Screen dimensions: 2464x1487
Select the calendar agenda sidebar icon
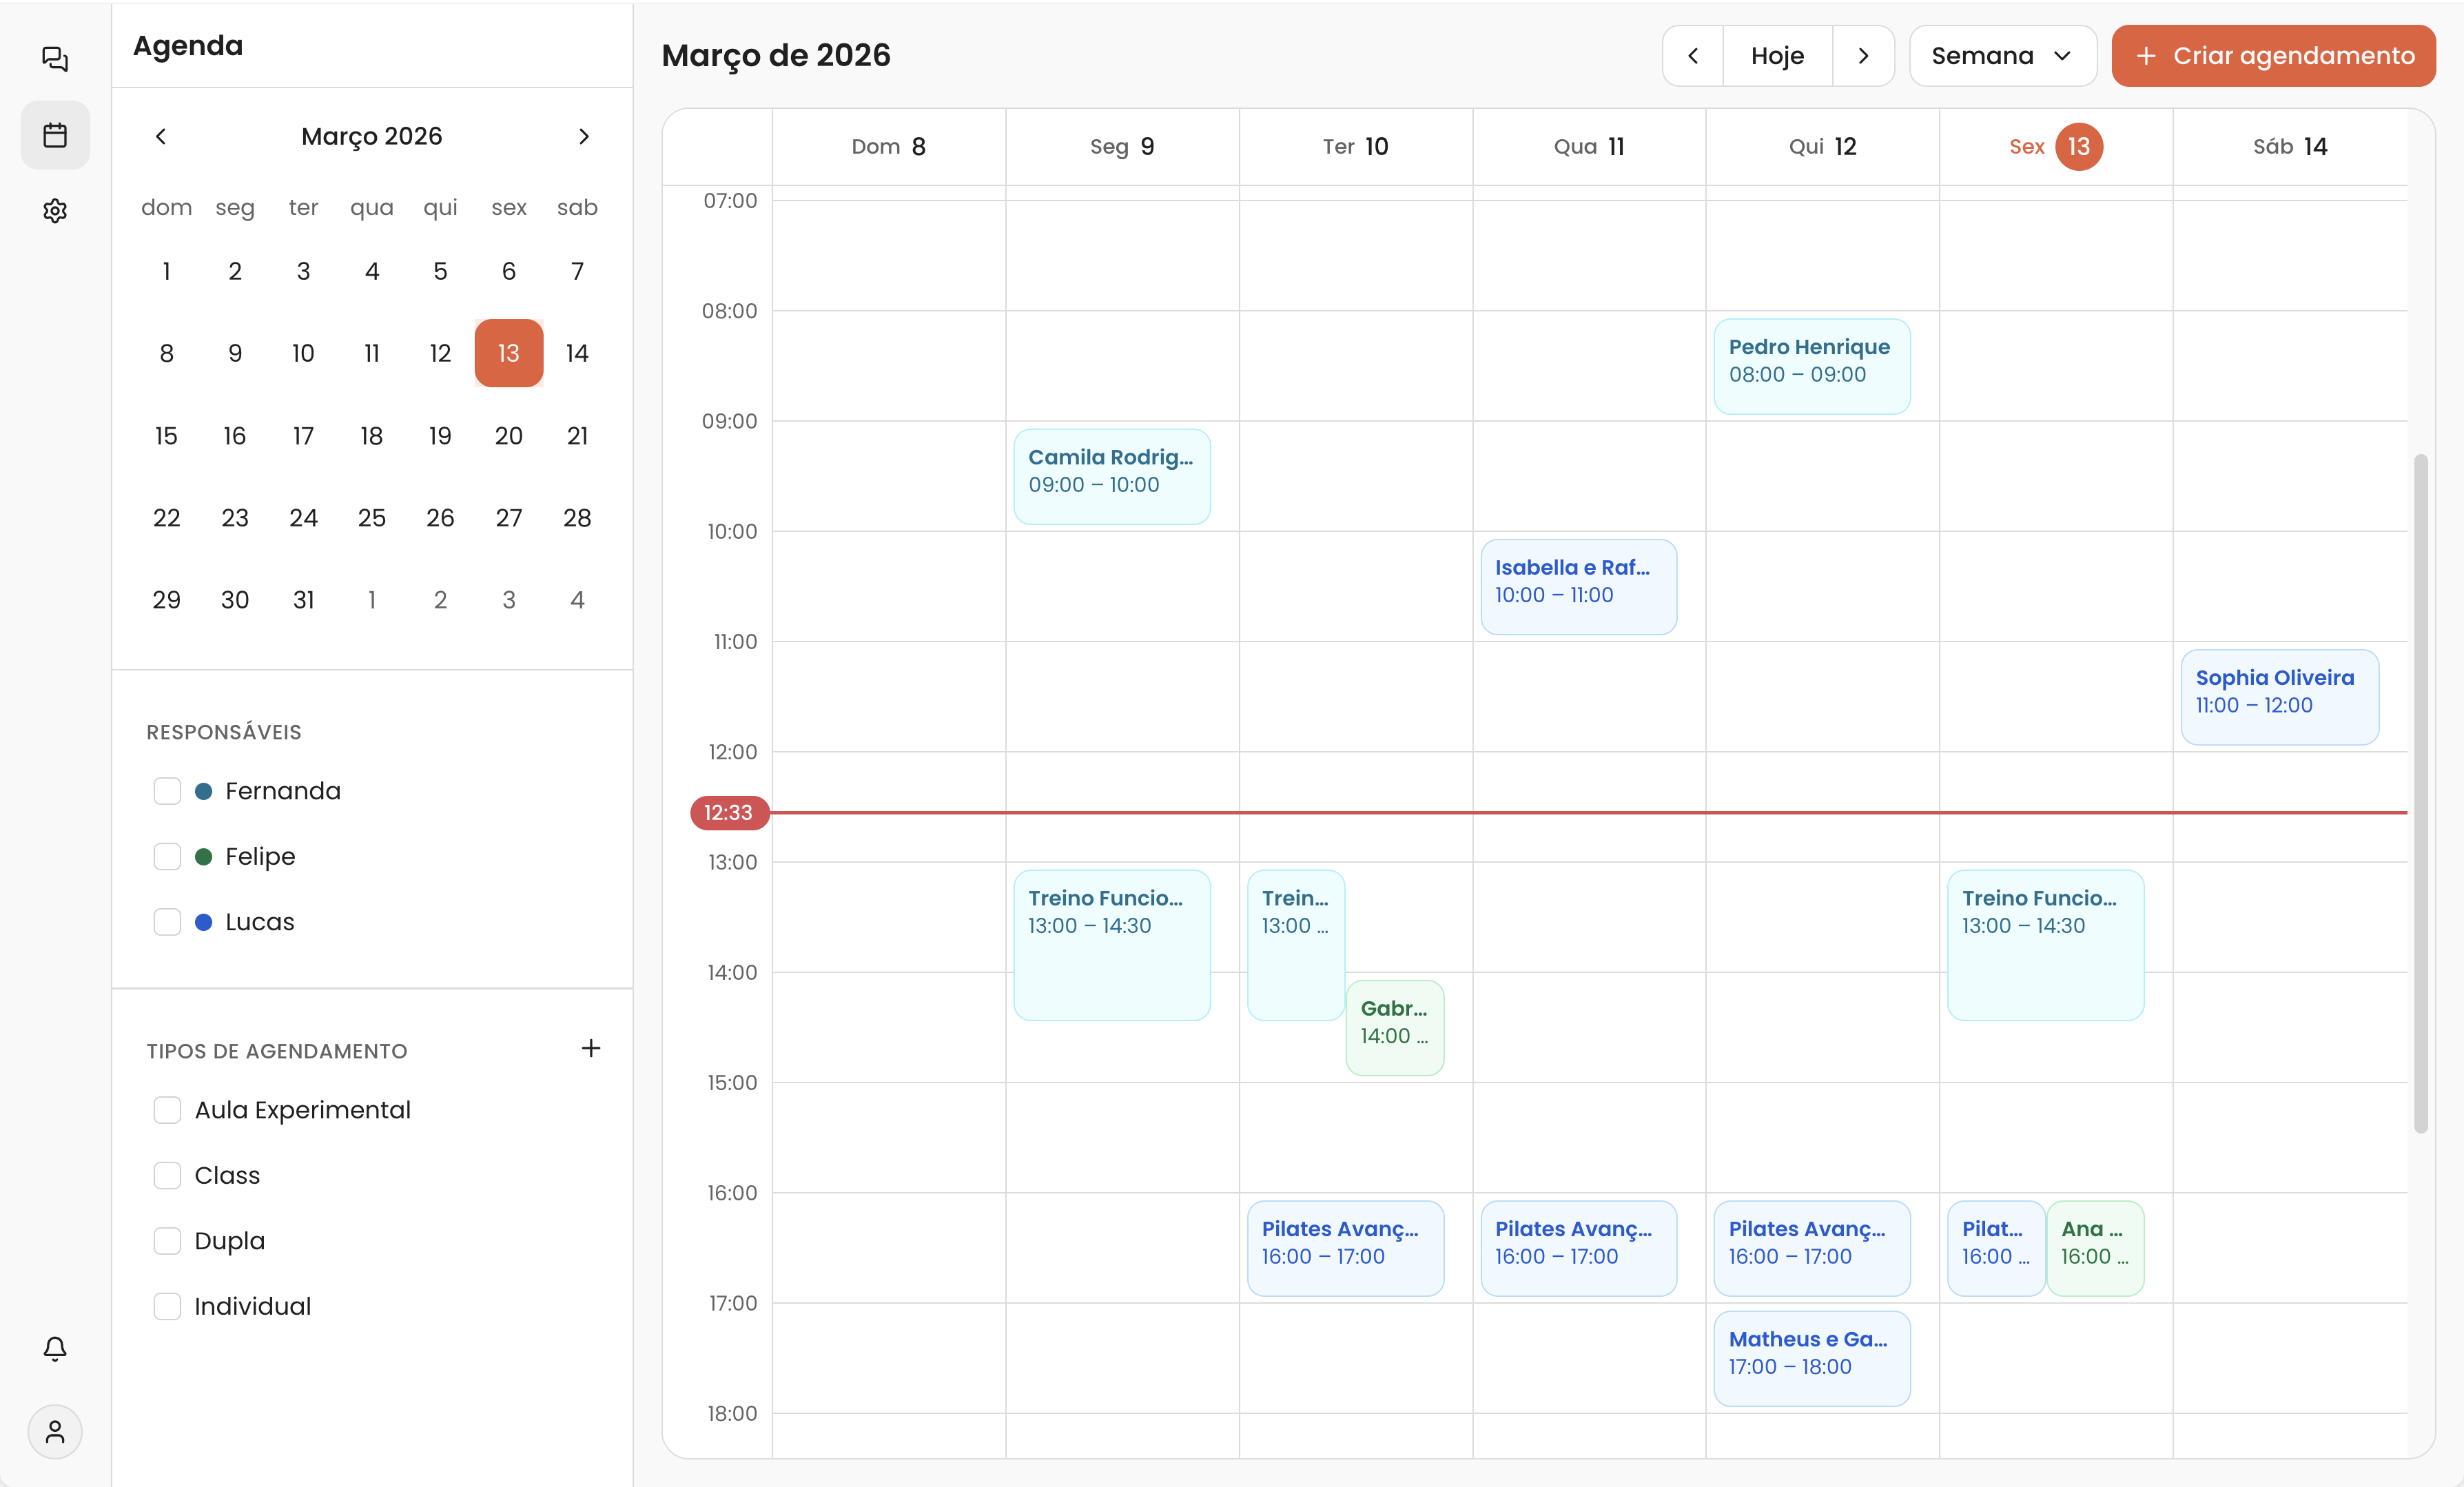55,135
